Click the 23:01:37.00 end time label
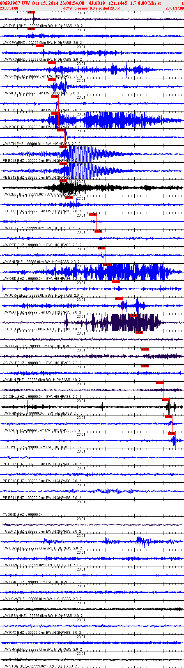This screenshot has height=668, width=184. pyautogui.click(x=174, y=8)
